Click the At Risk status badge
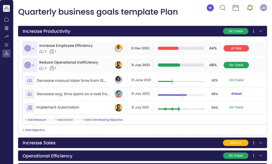The width and height of the screenshot is (272, 164). point(236,48)
